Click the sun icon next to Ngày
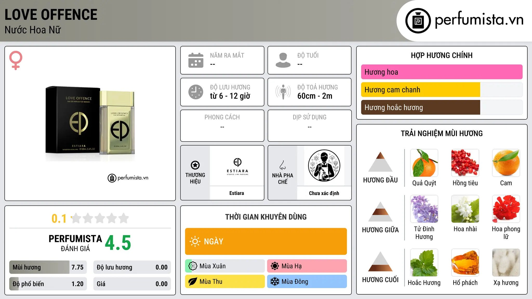Image resolution: width=532 pixels, height=299 pixels. pos(195,241)
